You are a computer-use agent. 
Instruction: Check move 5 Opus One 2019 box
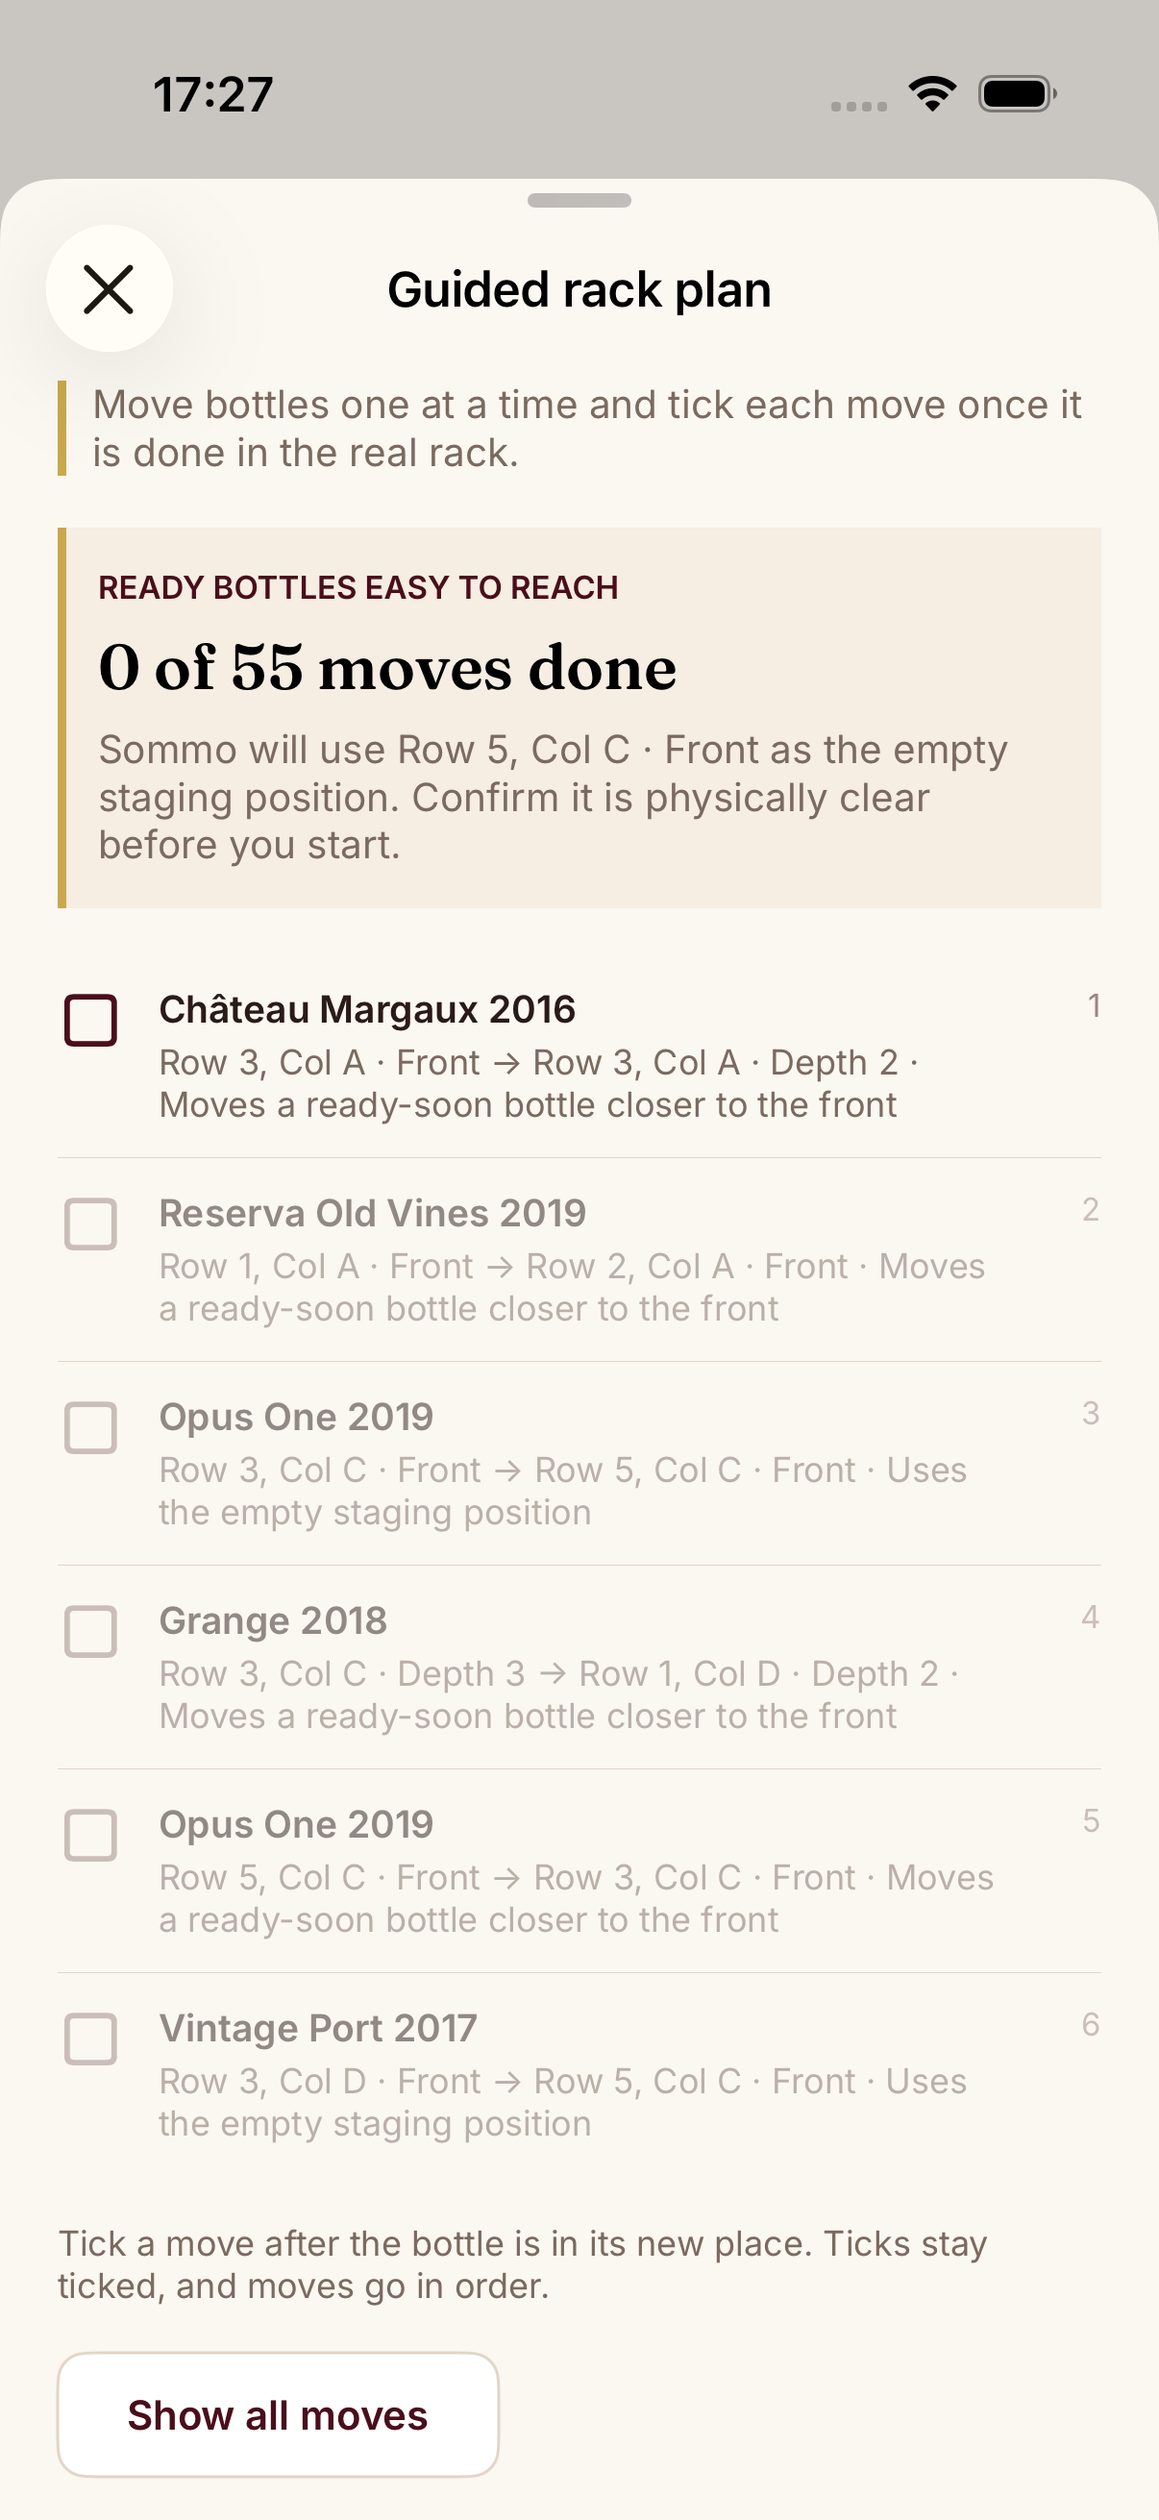tap(91, 1836)
